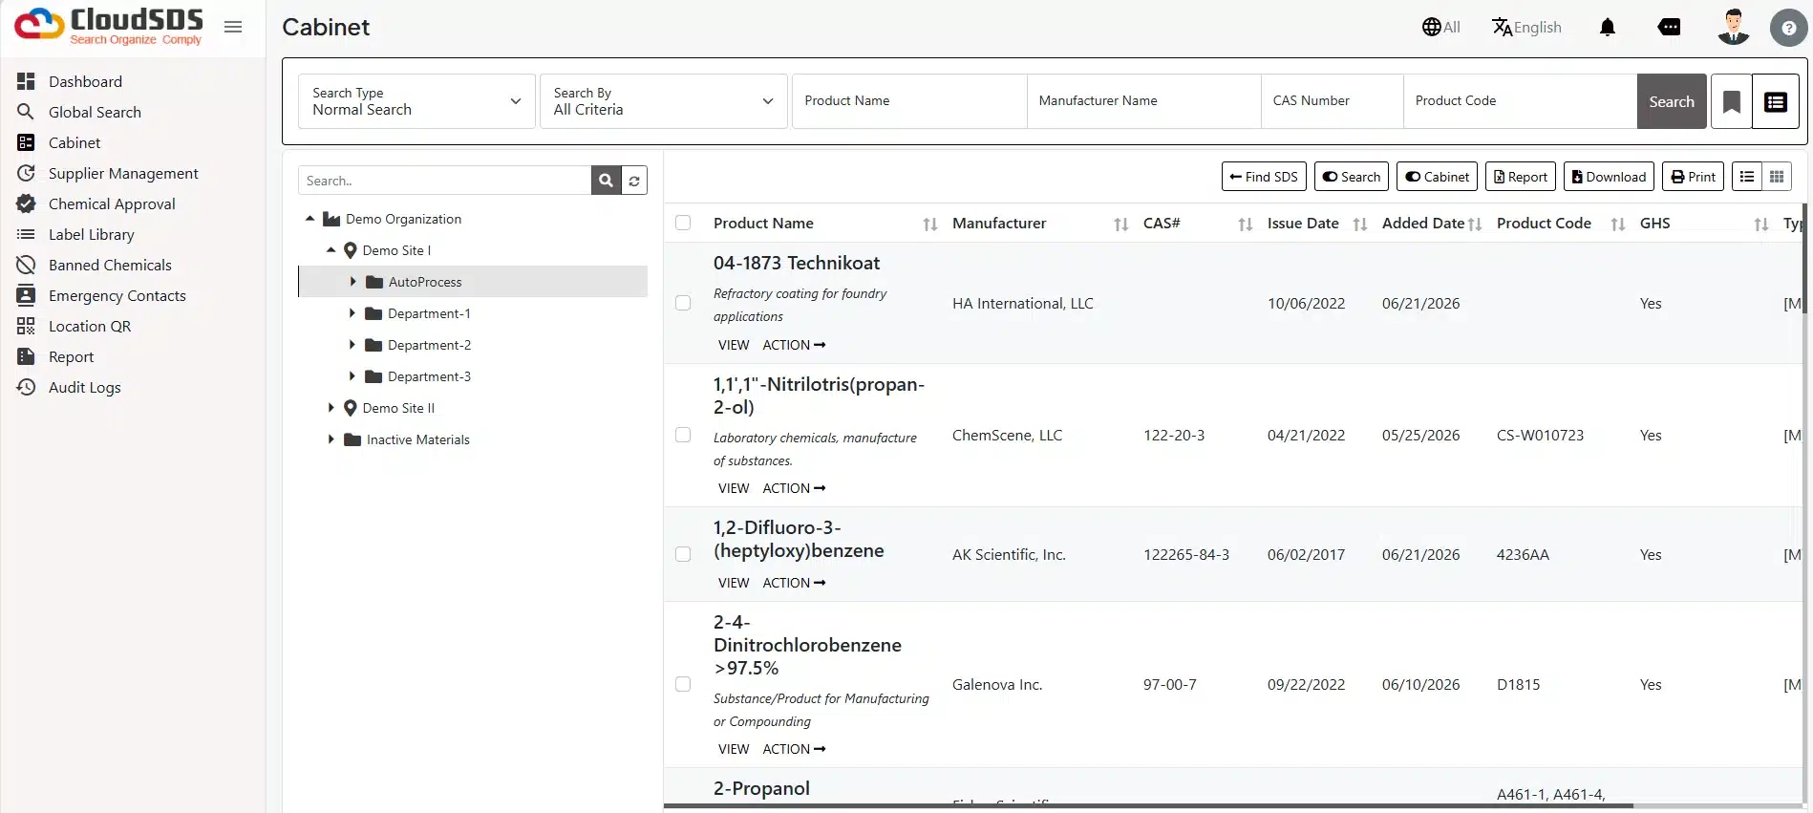Open the chat messages icon

coord(1670,27)
